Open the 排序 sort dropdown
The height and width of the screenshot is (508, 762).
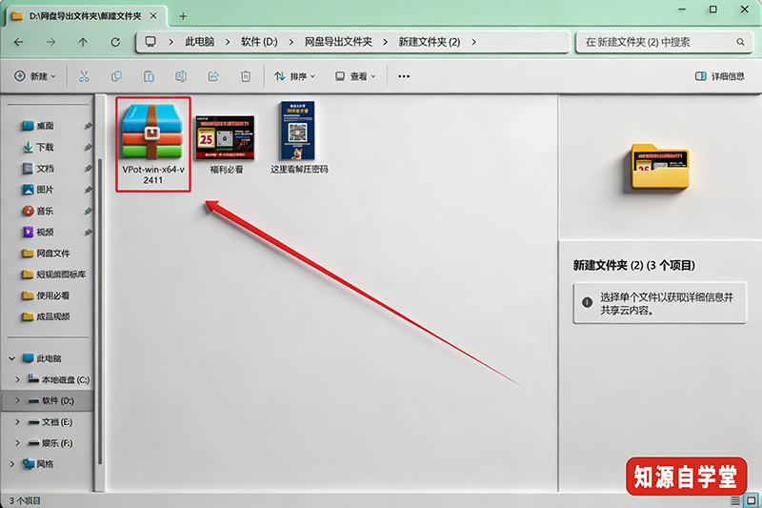pyautogui.click(x=294, y=76)
